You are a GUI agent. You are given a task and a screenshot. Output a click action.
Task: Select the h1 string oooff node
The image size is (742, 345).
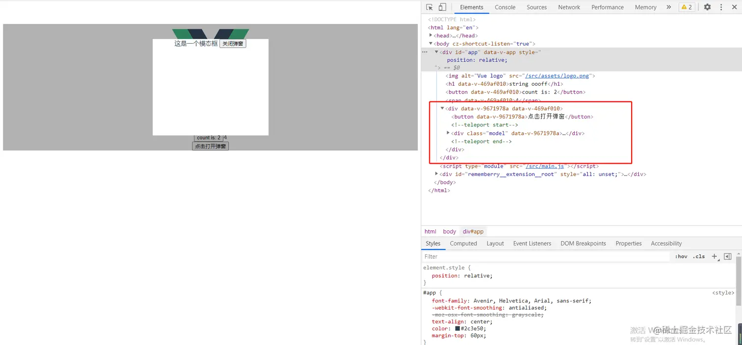[503, 84]
